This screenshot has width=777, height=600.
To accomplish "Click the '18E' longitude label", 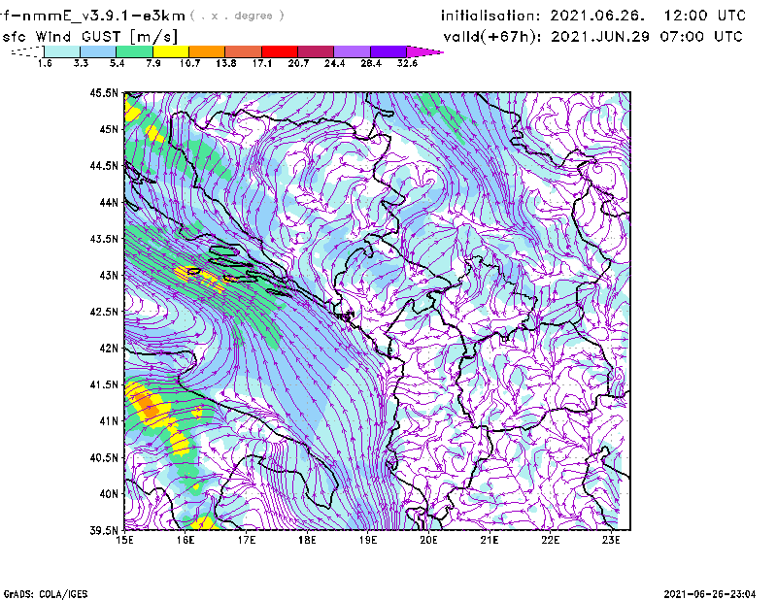I will coord(307,540).
